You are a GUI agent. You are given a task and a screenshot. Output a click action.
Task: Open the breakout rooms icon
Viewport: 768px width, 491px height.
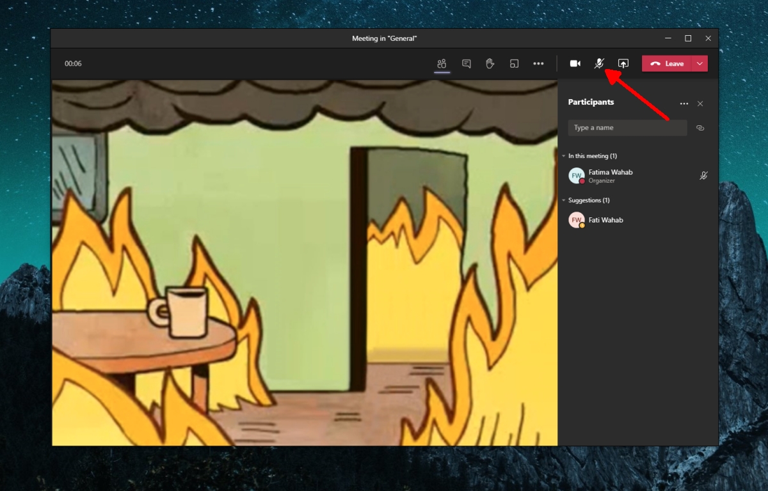[x=514, y=64]
